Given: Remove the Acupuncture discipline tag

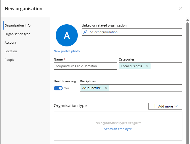Looking at the screenshot, I should 106,88.
